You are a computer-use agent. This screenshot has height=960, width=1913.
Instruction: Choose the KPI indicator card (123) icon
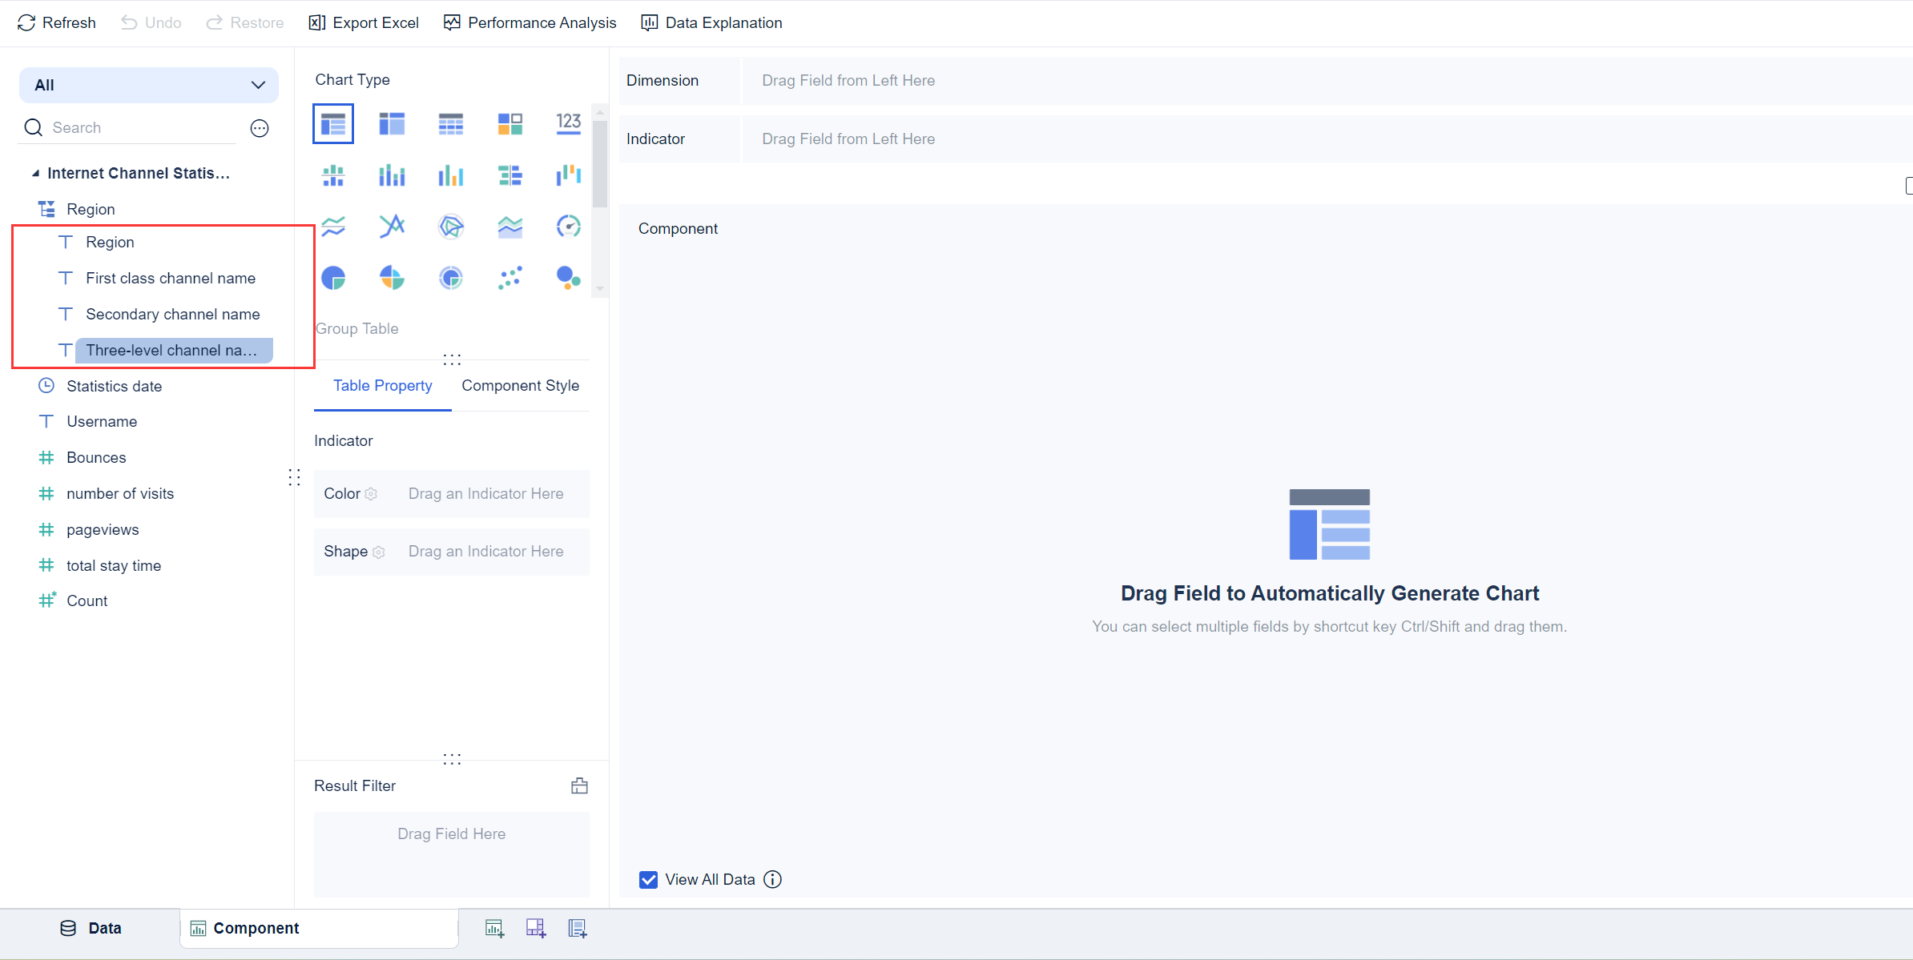coord(568,124)
